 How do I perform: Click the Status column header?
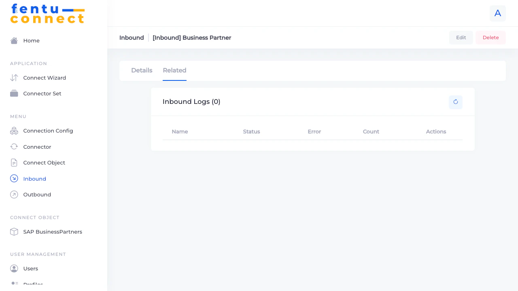[251, 131]
